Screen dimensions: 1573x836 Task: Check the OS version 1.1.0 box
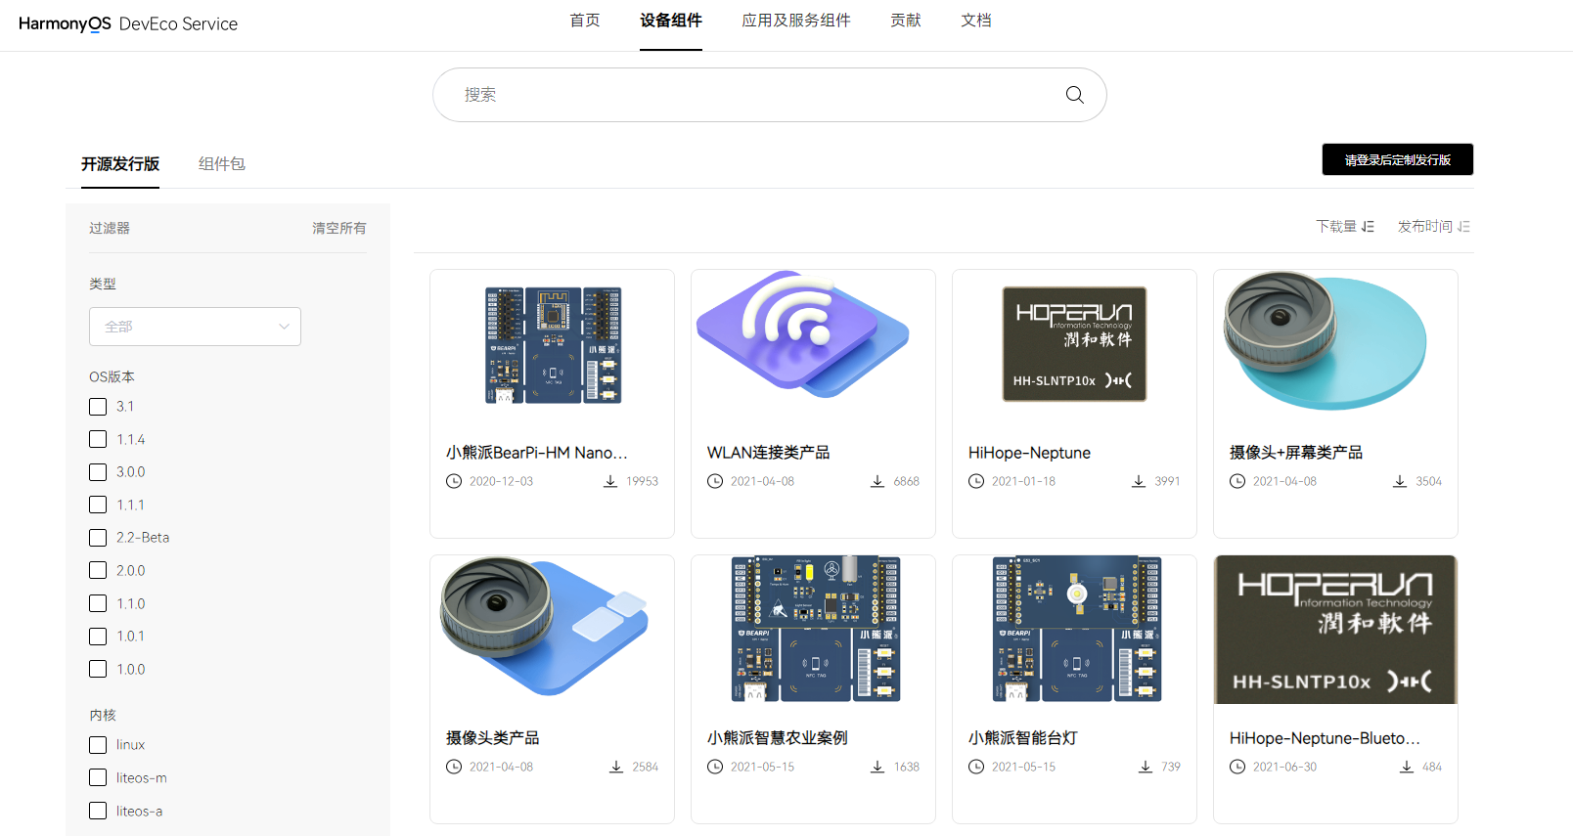(98, 603)
